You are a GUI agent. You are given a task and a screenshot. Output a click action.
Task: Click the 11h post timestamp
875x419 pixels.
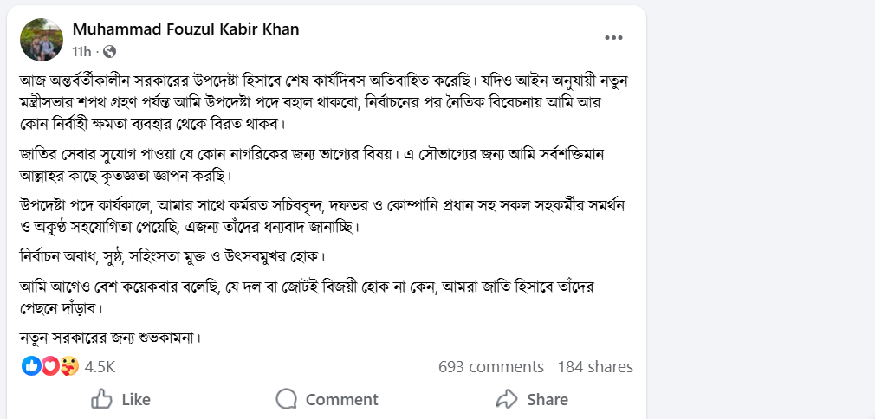pyautogui.click(x=81, y=51)
